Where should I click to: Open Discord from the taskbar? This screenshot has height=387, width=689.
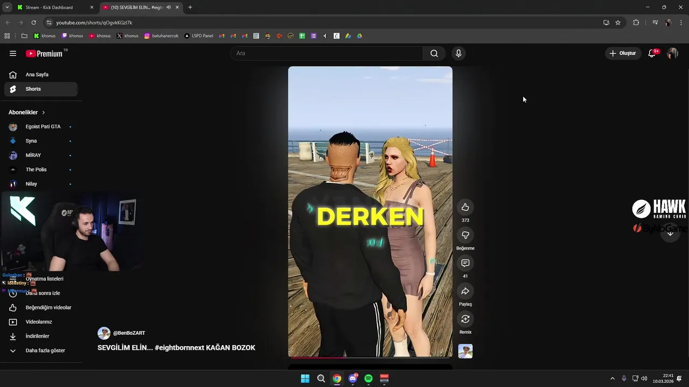(x=353, y=378)
